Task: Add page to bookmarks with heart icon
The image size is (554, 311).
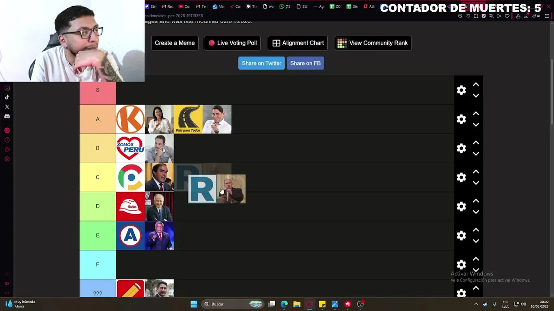Action: click(x=507, y=16)
